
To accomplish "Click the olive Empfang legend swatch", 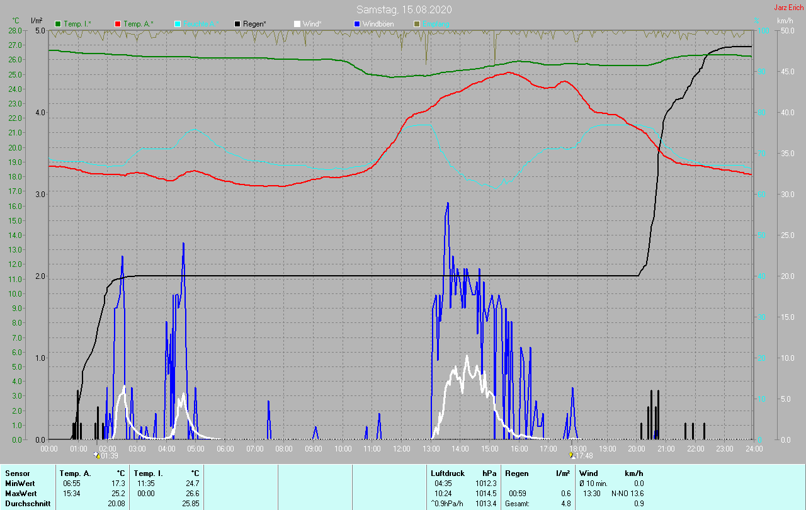I will tap(416, 24).
